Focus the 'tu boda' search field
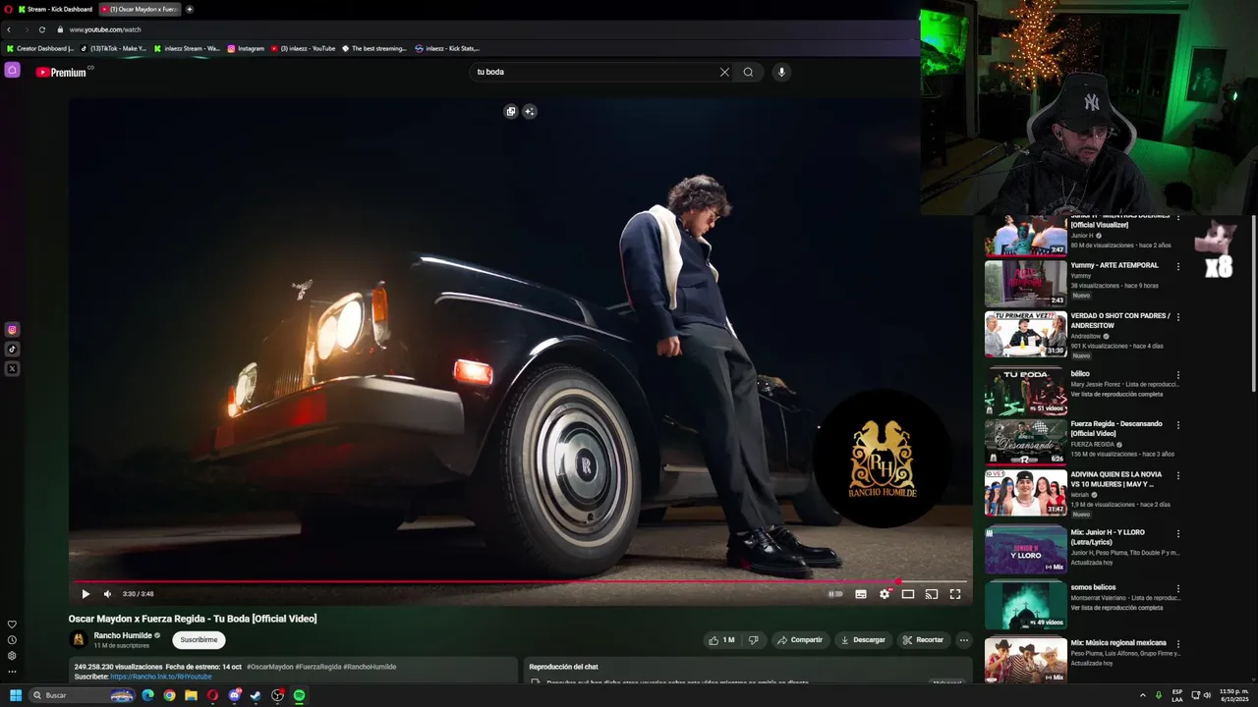This screenshot has height=707, width=1258. click(x=595, y=72)
